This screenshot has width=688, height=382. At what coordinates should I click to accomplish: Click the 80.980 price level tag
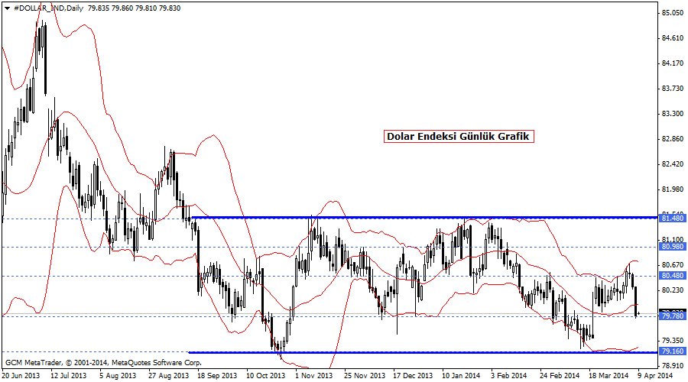(x=672, y=247)
